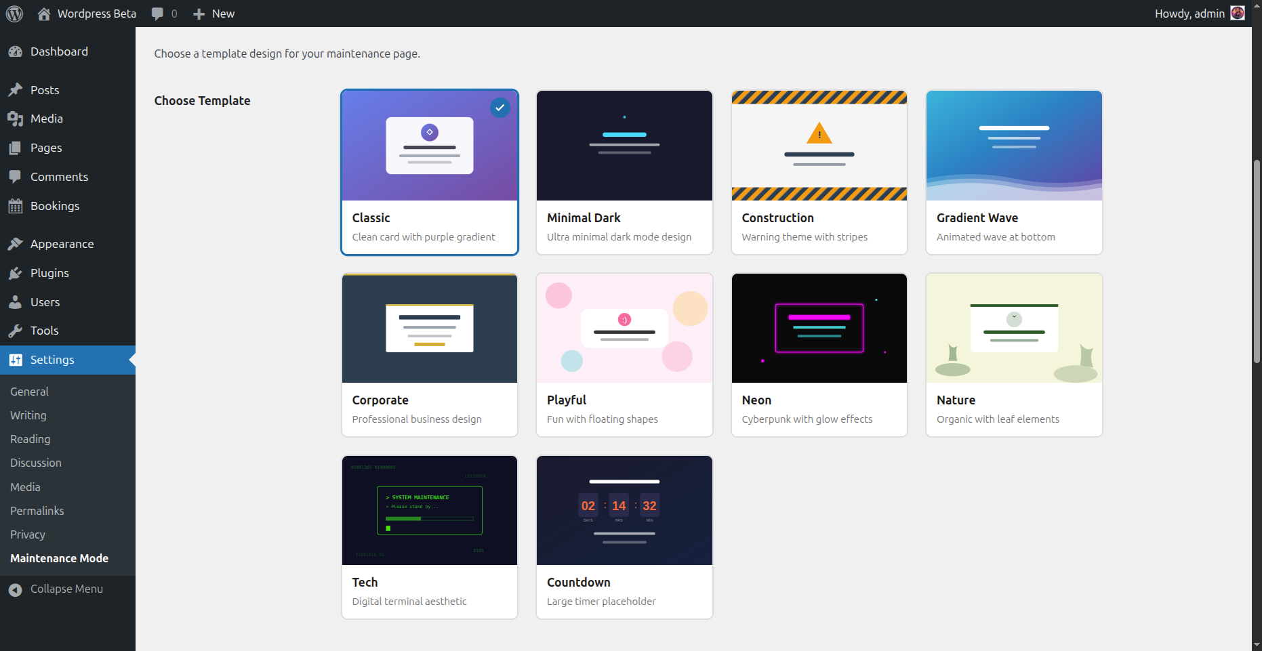The width and height of the screenshot is (1262, 651).
Task: Select the Minimal Dark template
Action: coord(624,172)
